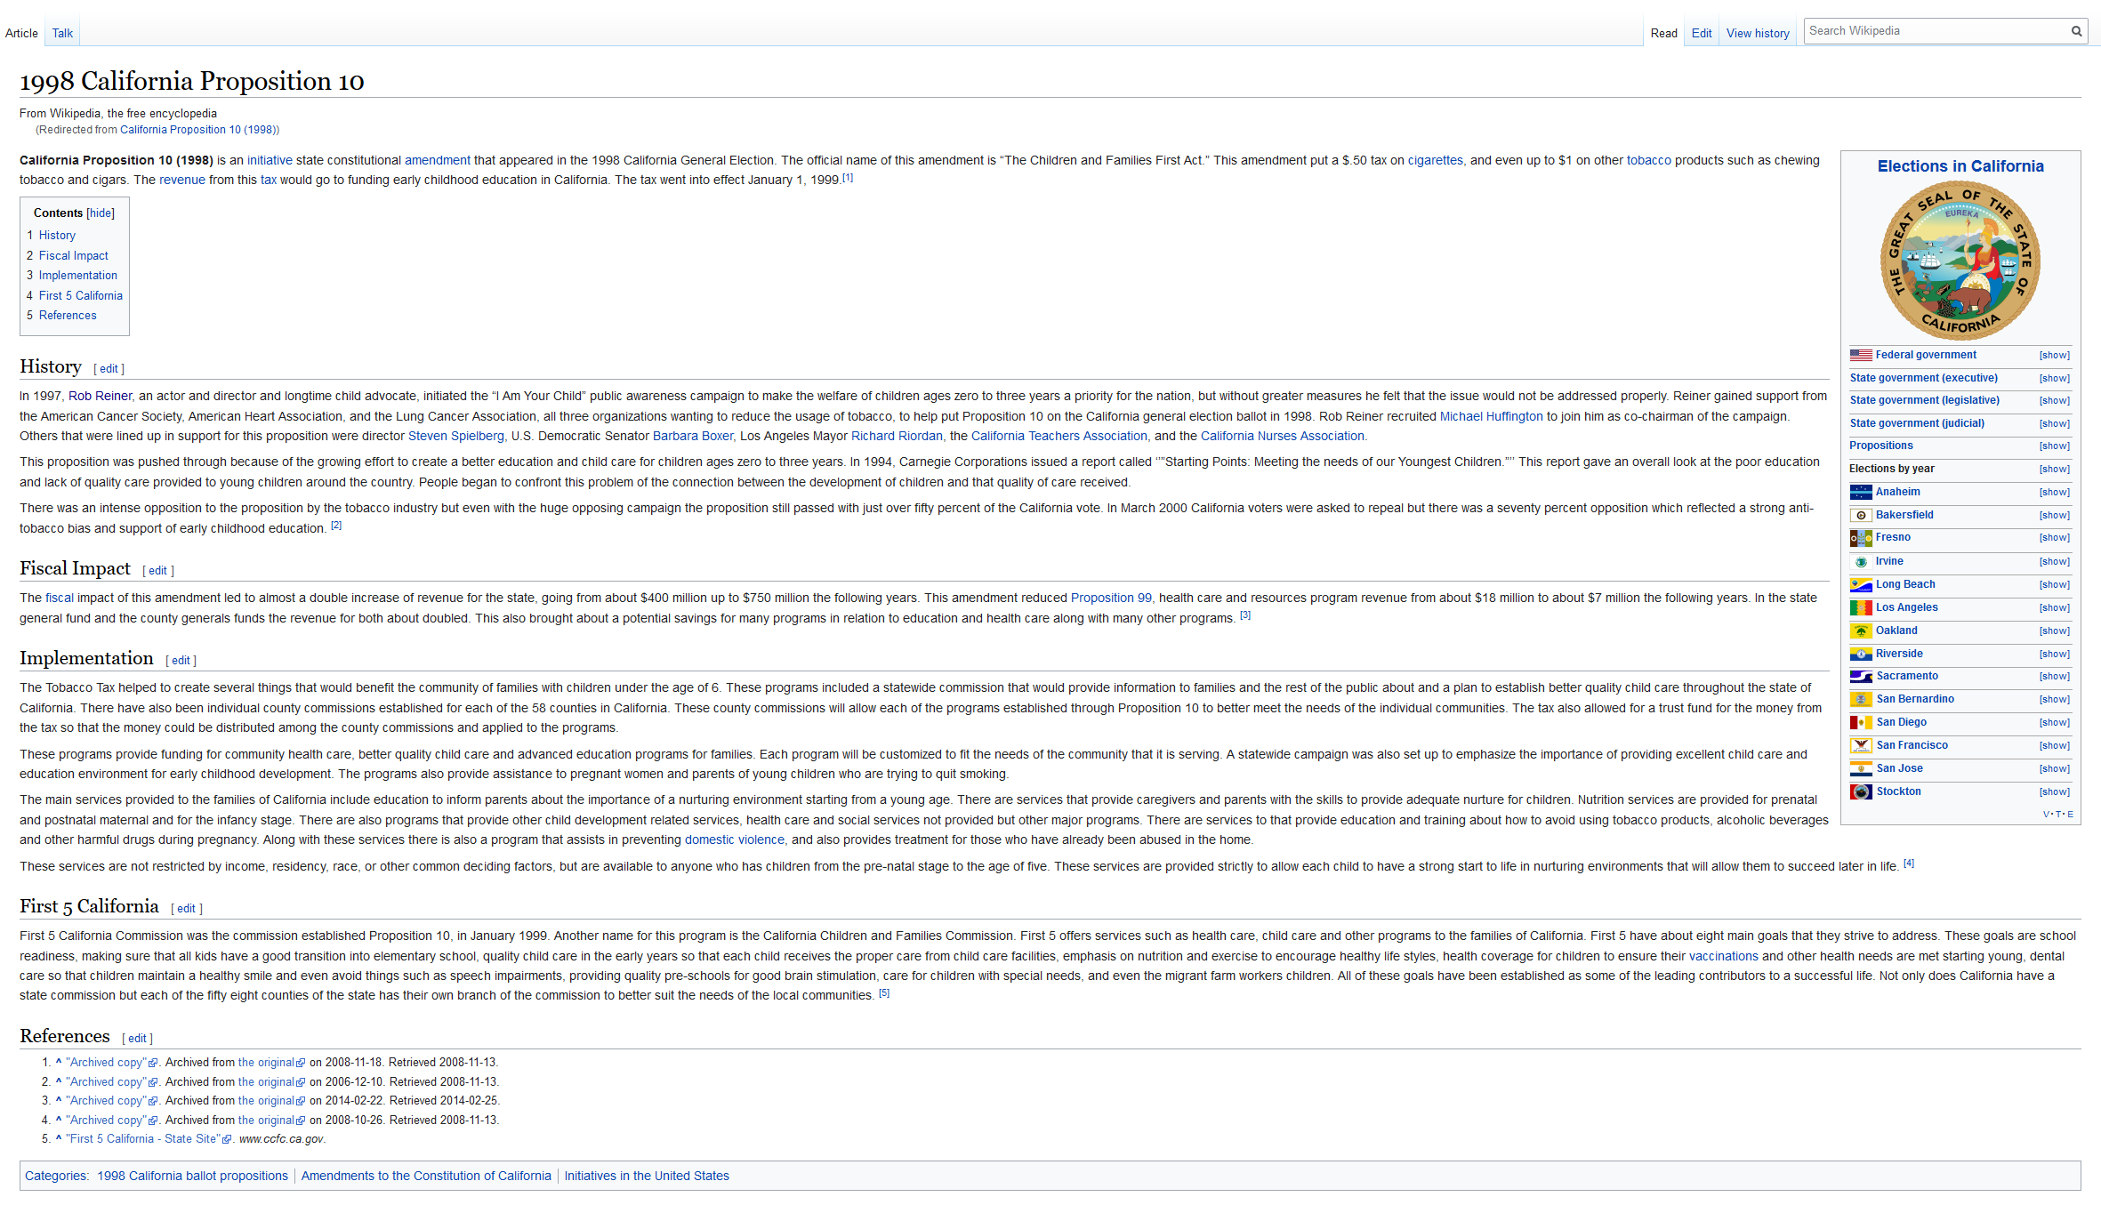2101x1205 pixels.
Task: Open the Proposition 99 link
Action: 1111,598
